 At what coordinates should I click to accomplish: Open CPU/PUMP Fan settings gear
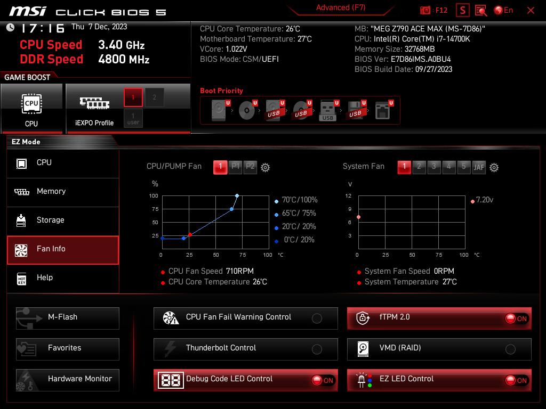(266, 168)
